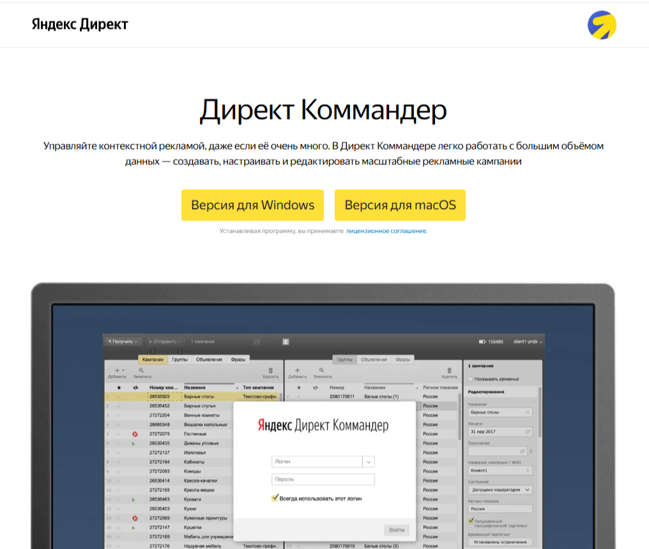The height and width of the screenshot is (549, 649).
Task: Open the лицензионное соглашение link
Action: click(386, 231)
